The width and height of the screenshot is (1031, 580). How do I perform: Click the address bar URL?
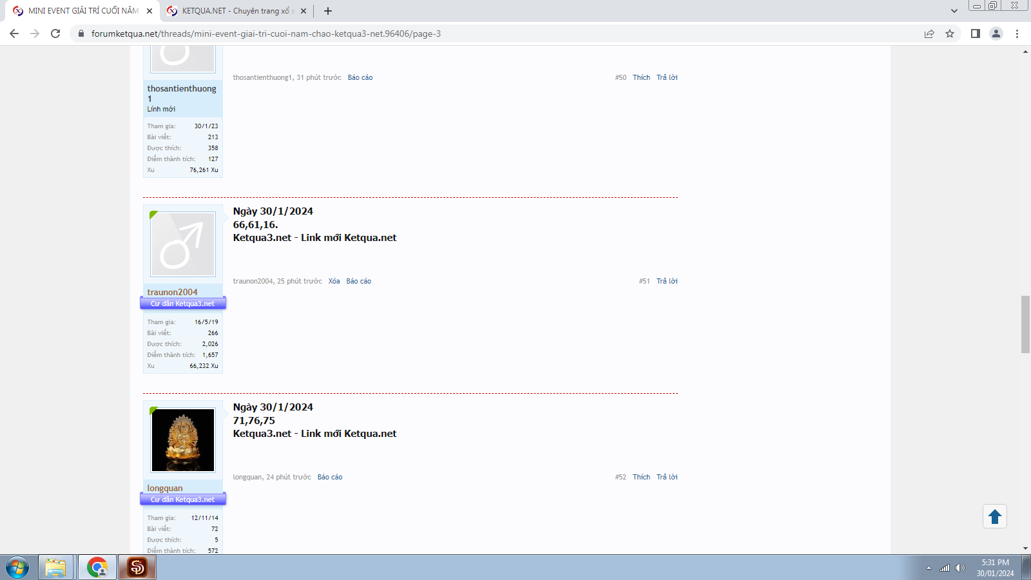265,34
